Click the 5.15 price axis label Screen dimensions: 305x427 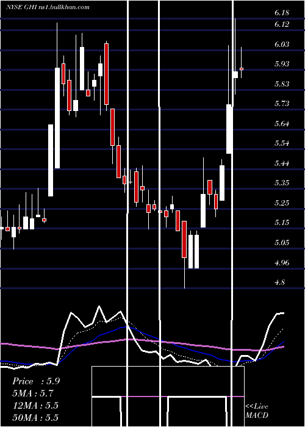coord(282,223)
